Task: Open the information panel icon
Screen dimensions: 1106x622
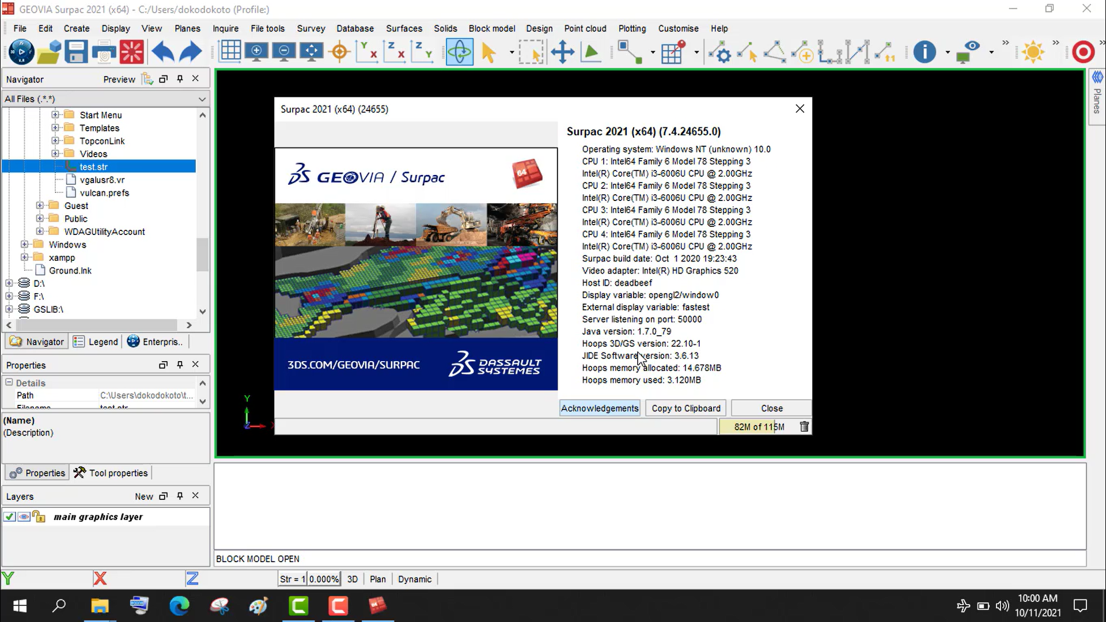Action: pos(924,51)
